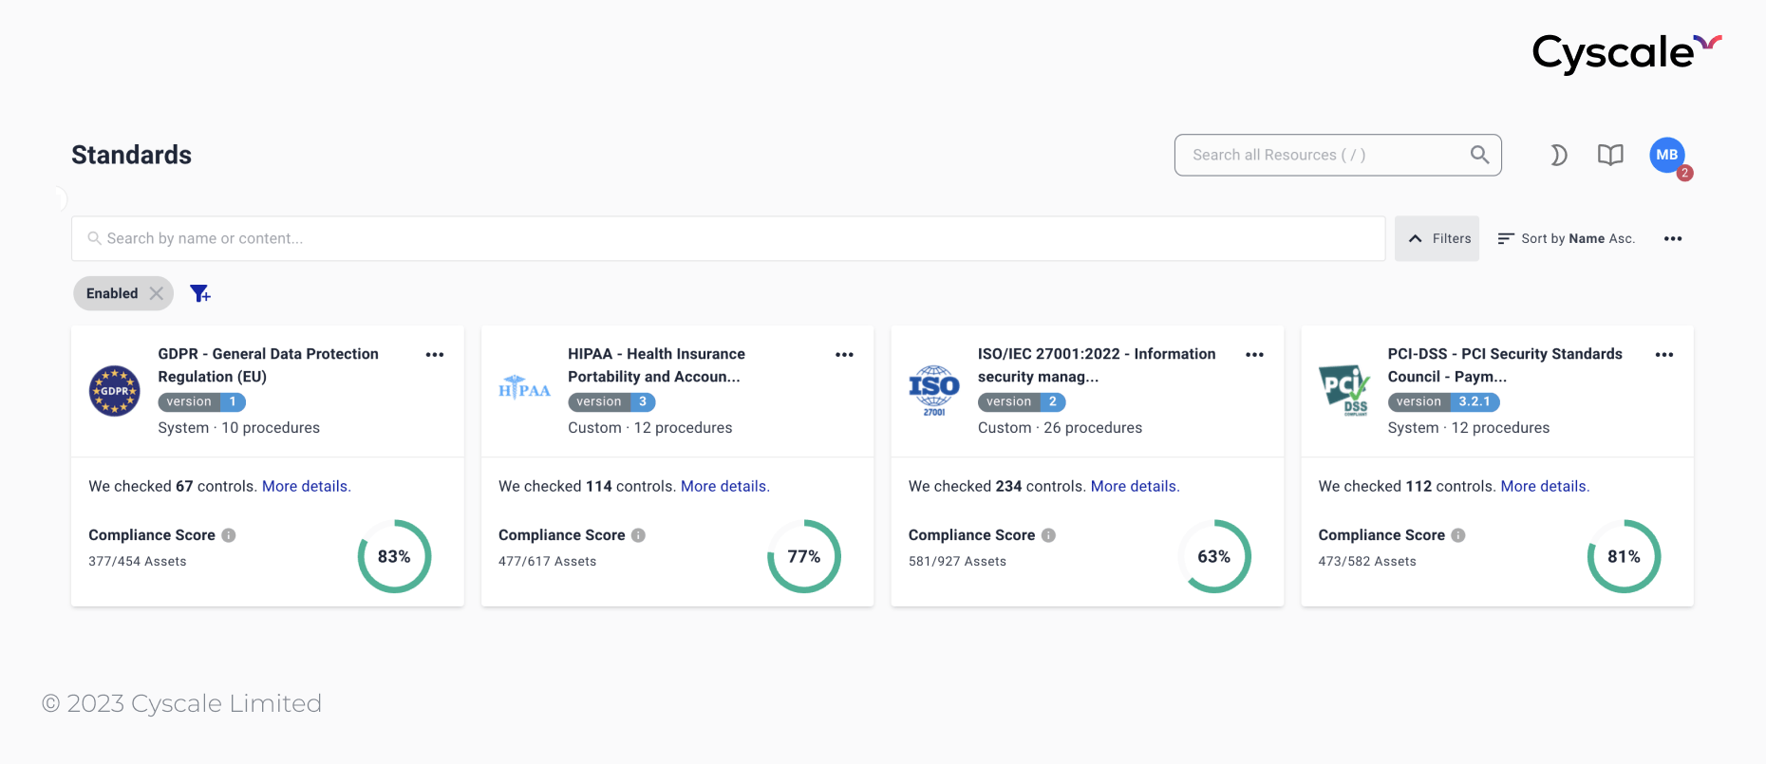Add a filter with funnel plus icon
The width and height of the screenshot is (1766, 764).
click(199, 293)
